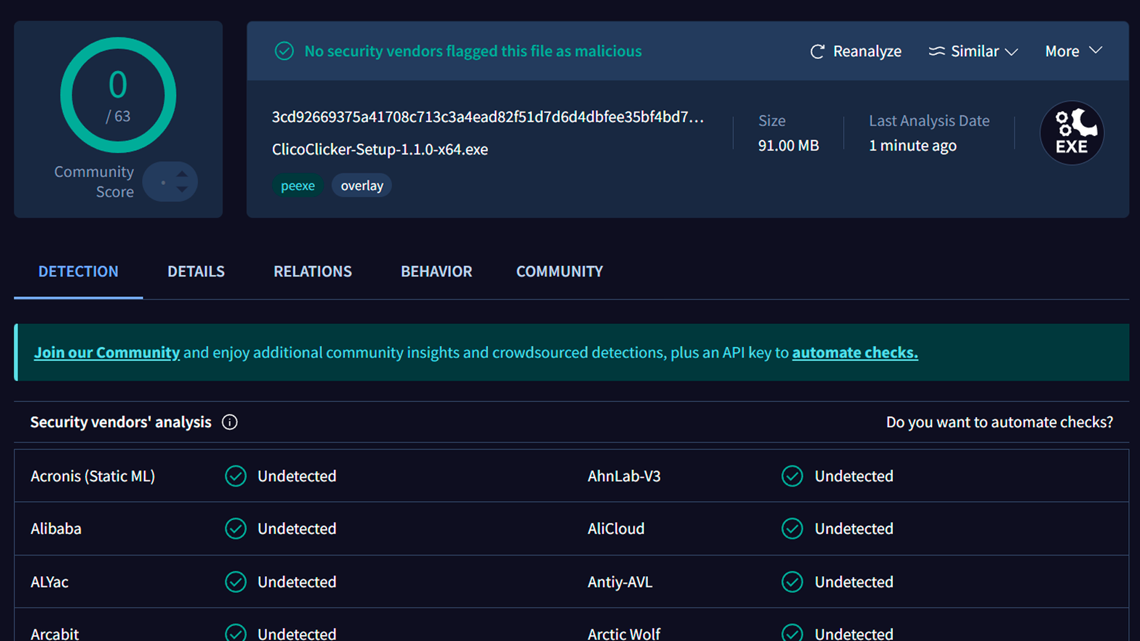
Task: Click the Undetected checkmark for Acronis (Static ML)
Action: tap(235, 475)
